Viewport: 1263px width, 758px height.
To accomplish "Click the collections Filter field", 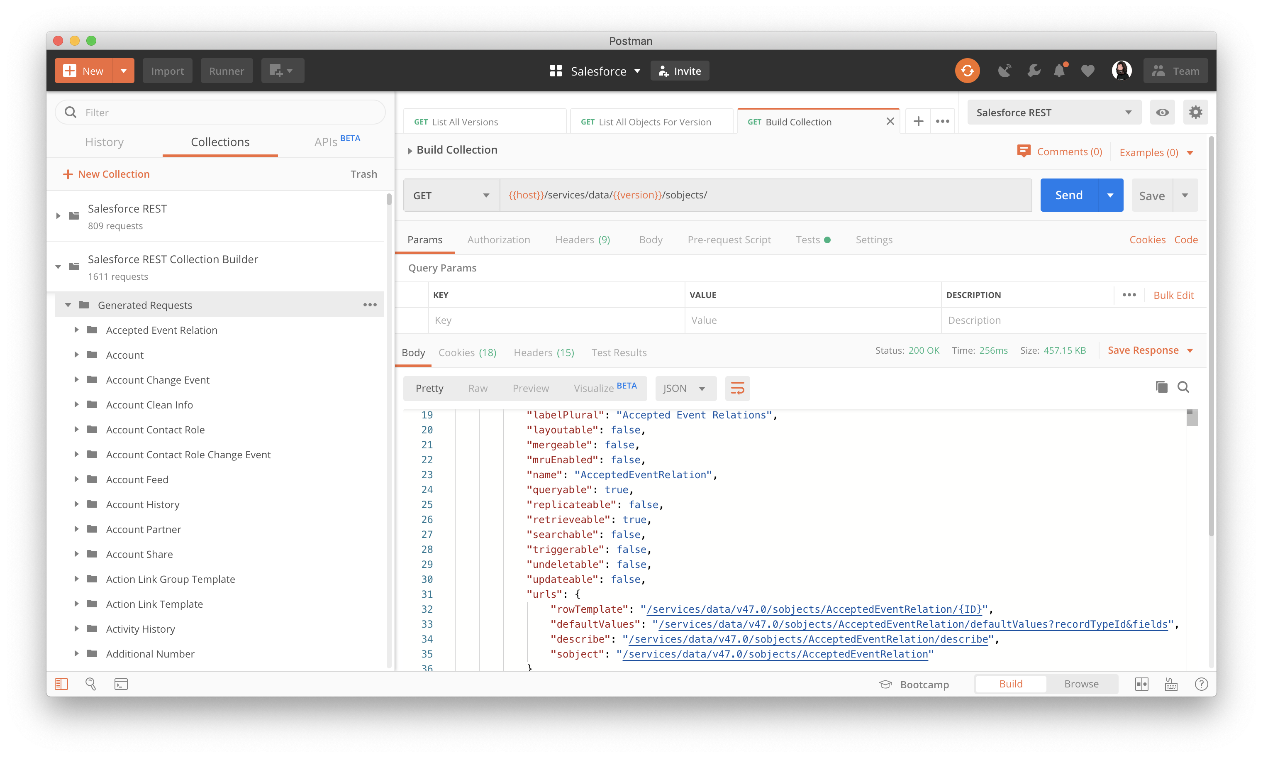I will [x=220, y=112].
